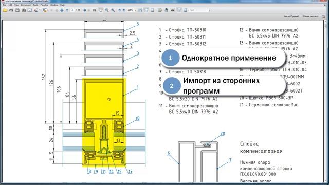Click the Collaborate icon in toolbar
This screenshot has height=185, width=329.
(x=36, y=10)
